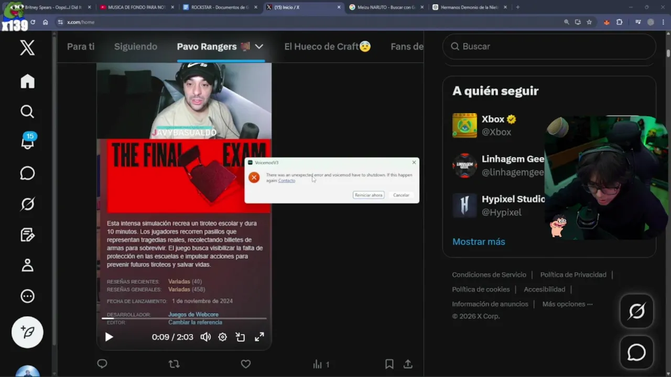671x377 pixels.
Task: Open floating Grok button at bottom right
Action: tap(636, 312)
